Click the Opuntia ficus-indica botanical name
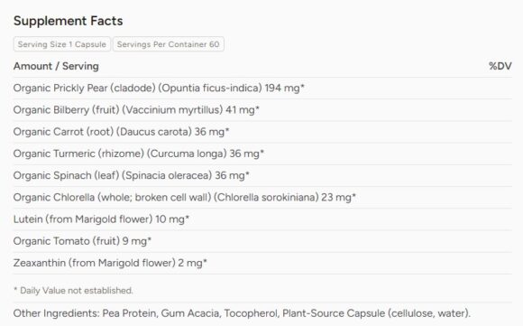Viewport: 523px width, 326px height. point(210,88)
